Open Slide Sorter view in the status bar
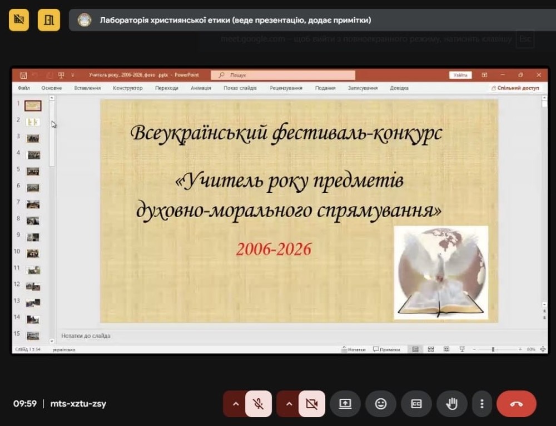556x426 pixels. tap(431, 349)
